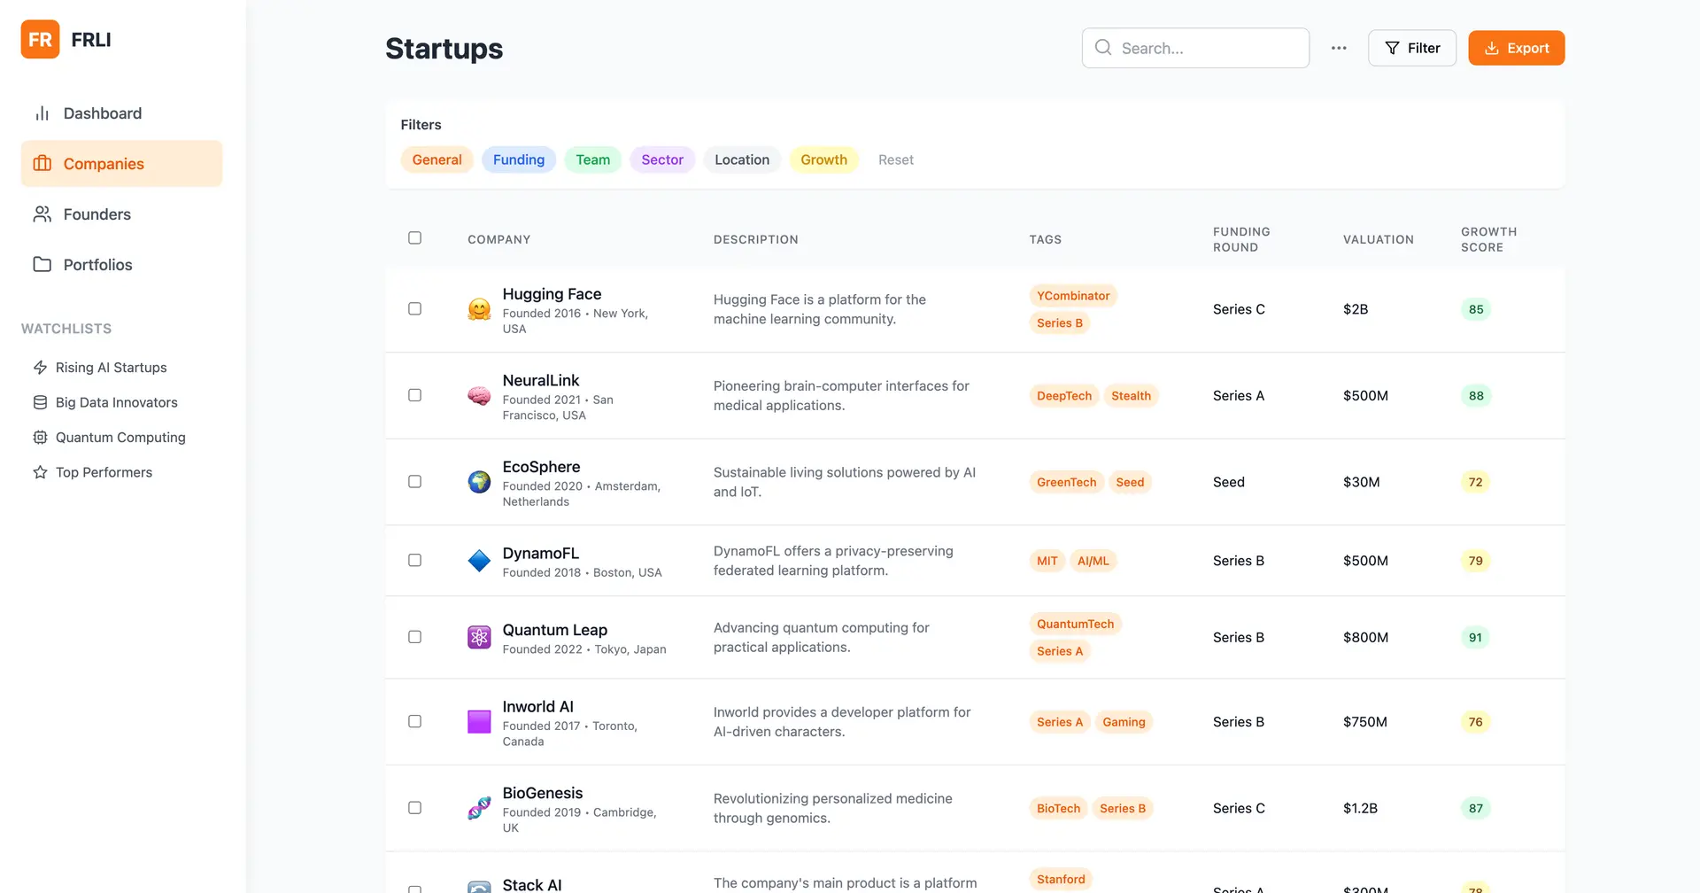Click the Portfolios folder icon

click(x=42, y=265)
